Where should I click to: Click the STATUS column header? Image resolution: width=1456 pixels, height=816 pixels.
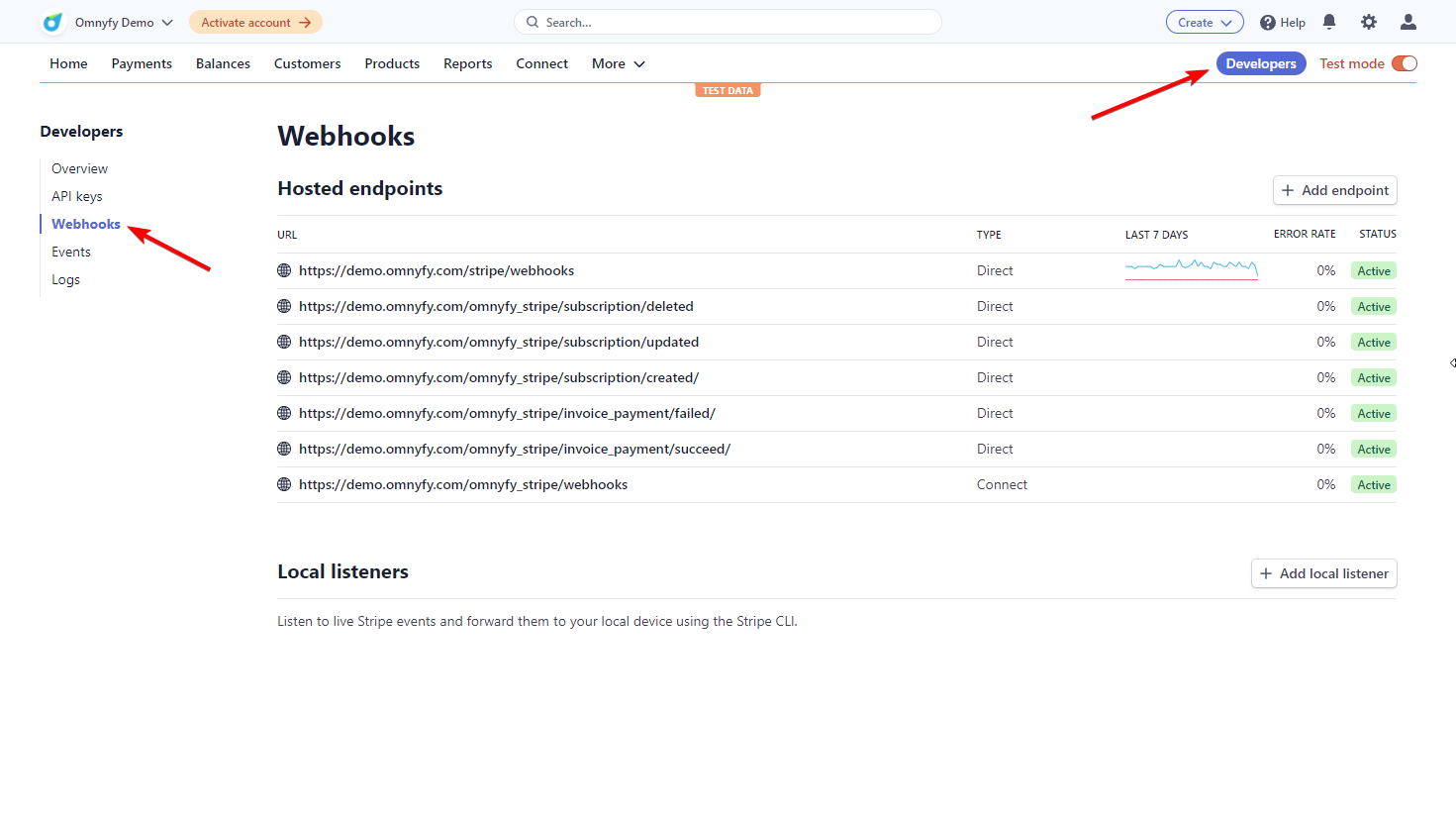pyautogui.click(x=1378, y=234)
